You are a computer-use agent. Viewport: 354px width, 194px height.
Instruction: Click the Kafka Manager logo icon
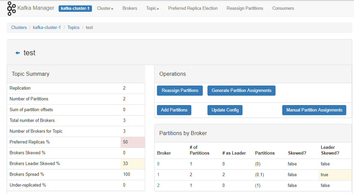point(11,8)
